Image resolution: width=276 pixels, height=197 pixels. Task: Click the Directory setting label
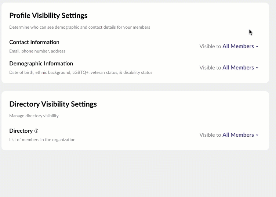coord(21,131)
